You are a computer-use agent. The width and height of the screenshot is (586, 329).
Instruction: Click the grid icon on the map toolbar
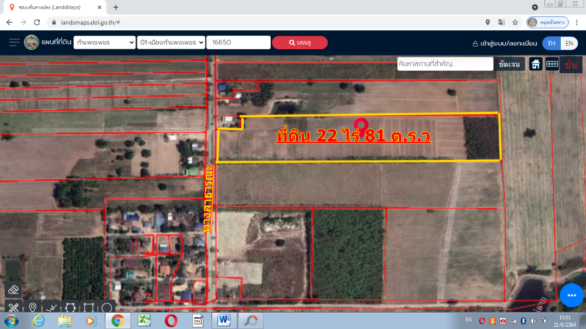coord(551,64)
